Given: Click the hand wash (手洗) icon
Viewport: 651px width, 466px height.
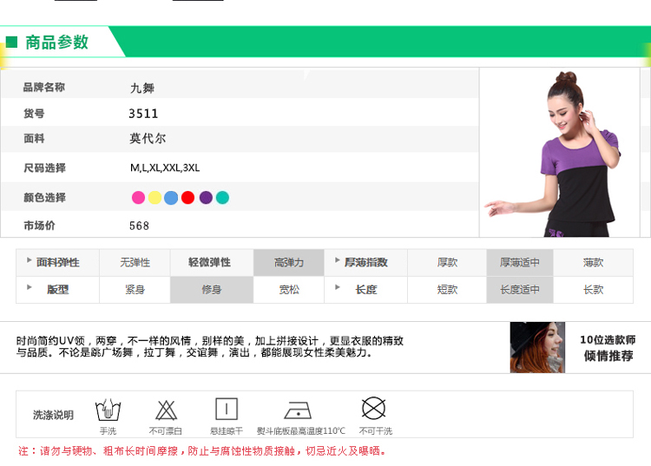Looking at the screenshot, I should point(108,410).
